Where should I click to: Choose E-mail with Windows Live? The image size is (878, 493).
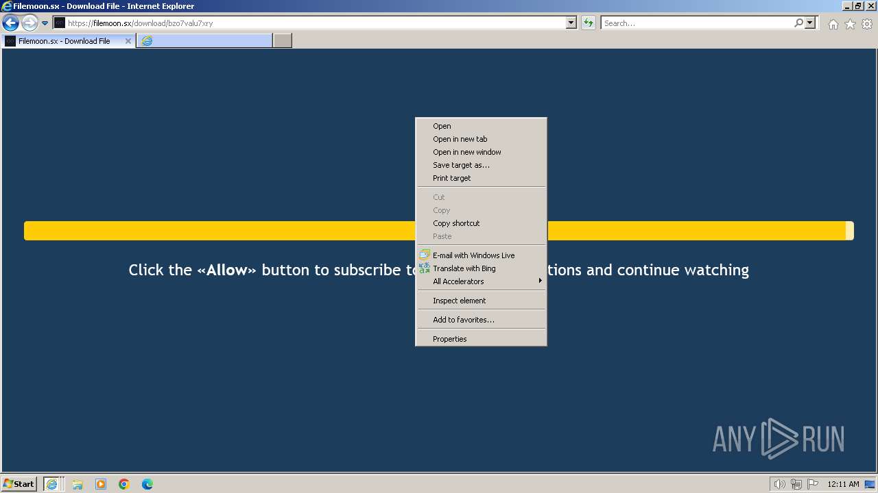coord(481,255)
